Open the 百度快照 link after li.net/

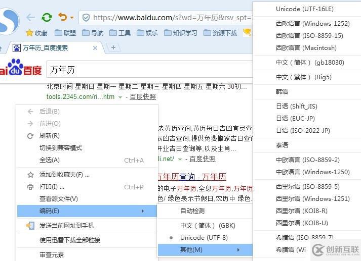tap(203, 159)
